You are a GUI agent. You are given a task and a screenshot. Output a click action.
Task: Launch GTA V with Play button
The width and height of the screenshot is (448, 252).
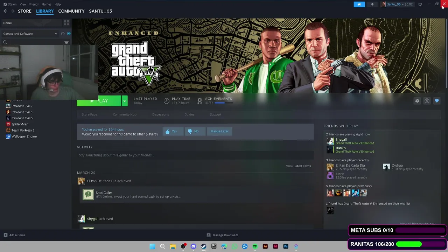[x=99, y=101]
